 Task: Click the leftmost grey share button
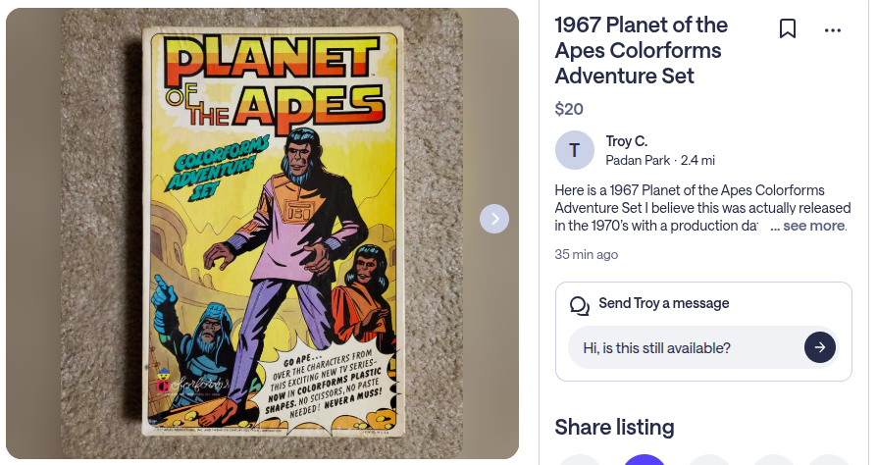click(x=580, y=461)
